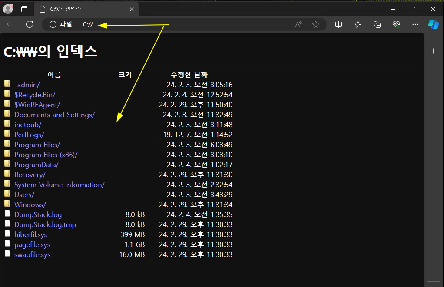Add a sidebar app with plus icon
The height and width of the screenshot is (287, 444).
pos(433,51)
